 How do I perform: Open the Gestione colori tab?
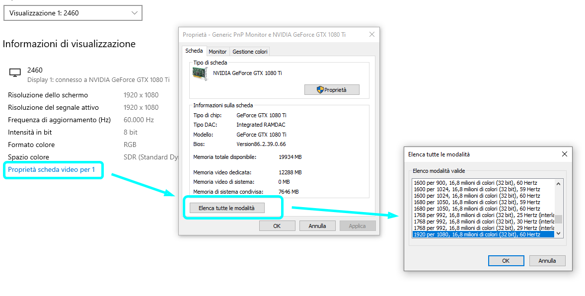pyautogui.click(x=250, y=52)
